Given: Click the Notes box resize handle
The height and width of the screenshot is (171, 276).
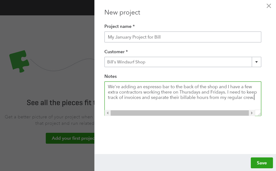Looking at the screenshot, I should [258, 113].
